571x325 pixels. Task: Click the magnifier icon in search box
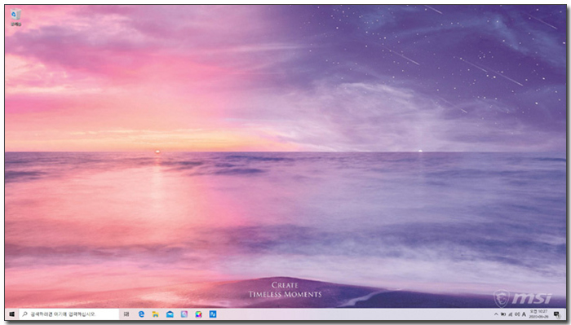point(24,314)
